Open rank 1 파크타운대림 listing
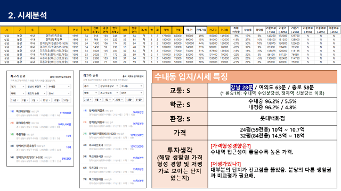Viewport: 341px width, 191px height. coord(40,113)
